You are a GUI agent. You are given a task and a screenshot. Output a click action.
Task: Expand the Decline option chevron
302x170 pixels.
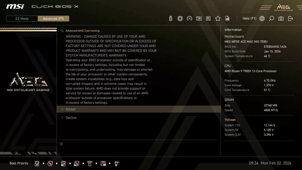[x=62, y=117]
